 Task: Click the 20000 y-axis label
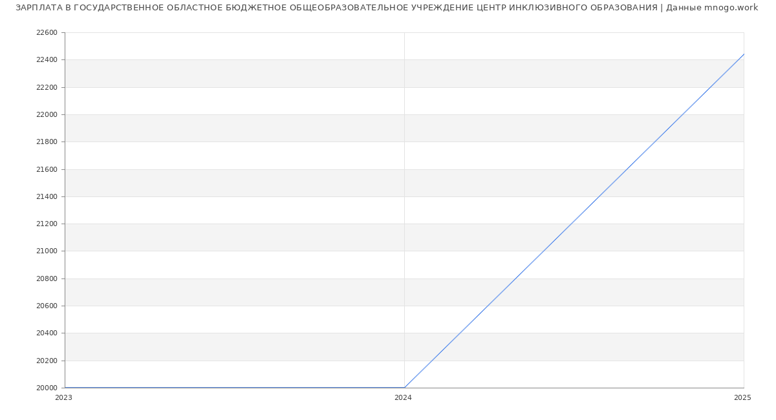pos(47,388)
